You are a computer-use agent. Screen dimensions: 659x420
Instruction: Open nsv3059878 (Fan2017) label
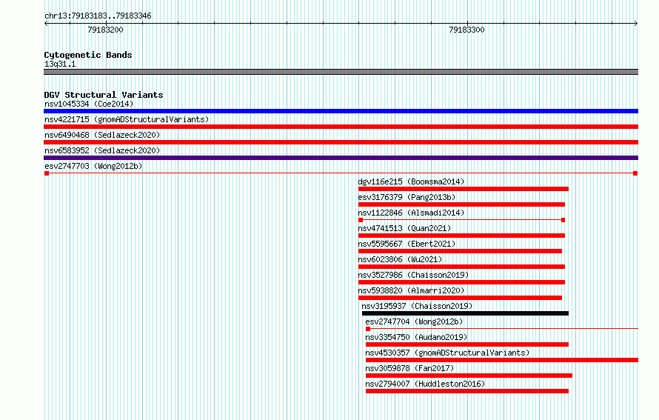[409, 368]
